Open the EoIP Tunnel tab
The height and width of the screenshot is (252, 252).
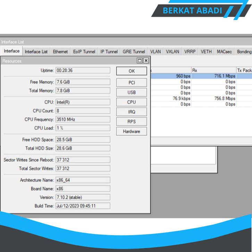84,52
